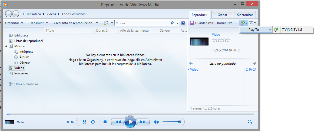
Task: Toggle repeat playback mode
Action: coord(93,122)
